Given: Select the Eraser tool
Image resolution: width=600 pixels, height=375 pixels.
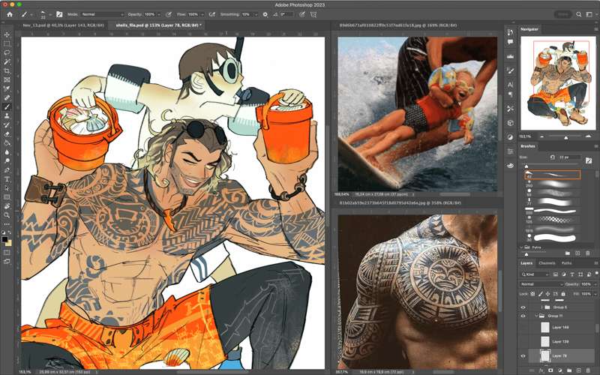Looking at the screenshot, I should tap(7, 134).
